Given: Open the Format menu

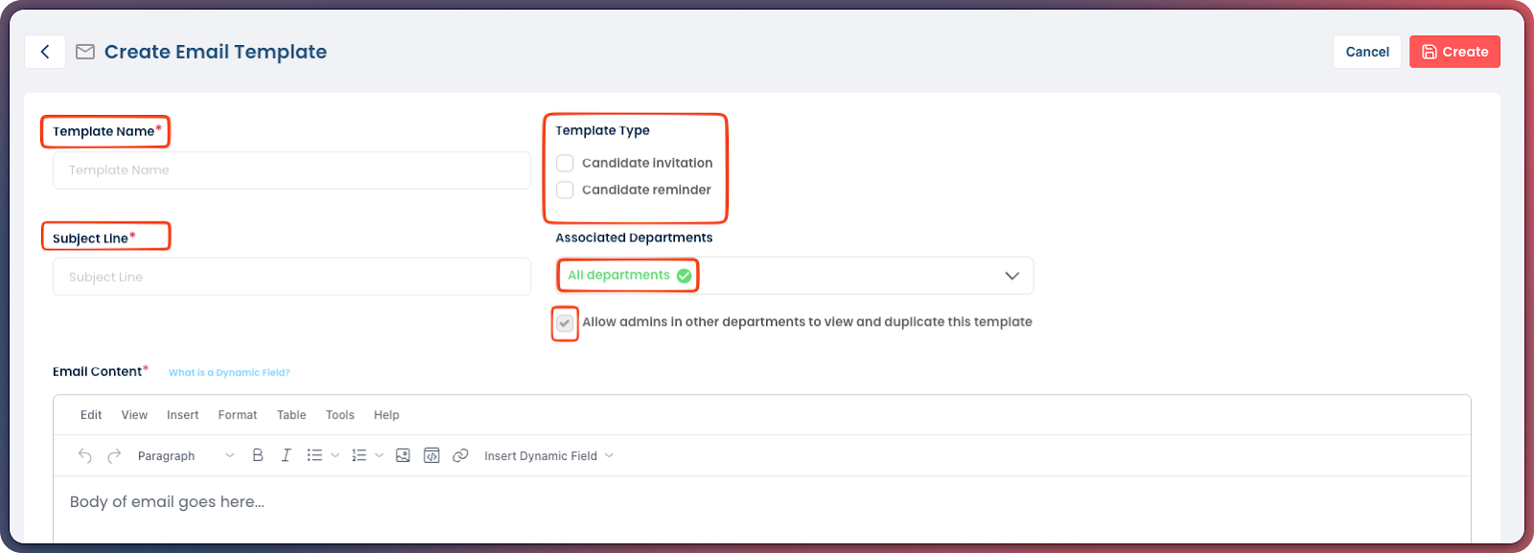Looking at the screenshot, I should 237,415.
